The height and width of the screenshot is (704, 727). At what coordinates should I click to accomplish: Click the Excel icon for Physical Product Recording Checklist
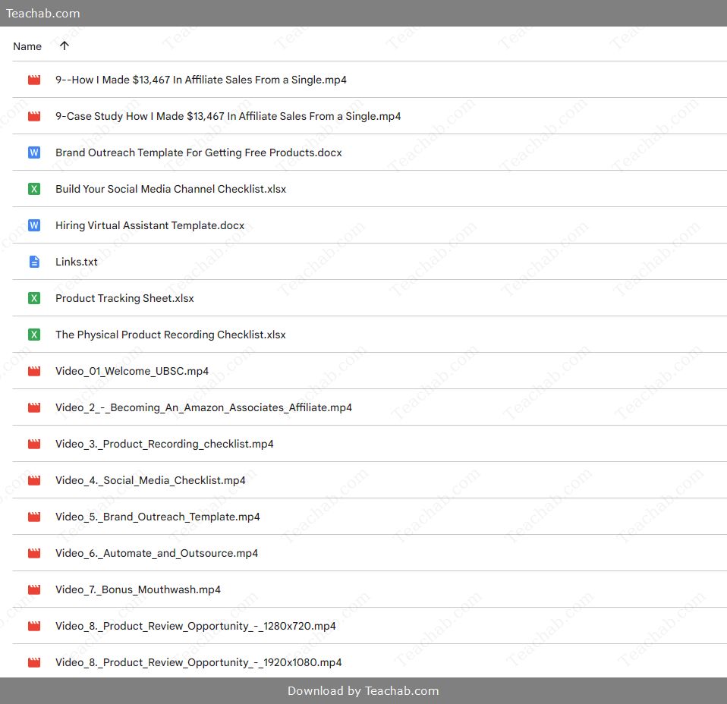[x=34, y=335]
